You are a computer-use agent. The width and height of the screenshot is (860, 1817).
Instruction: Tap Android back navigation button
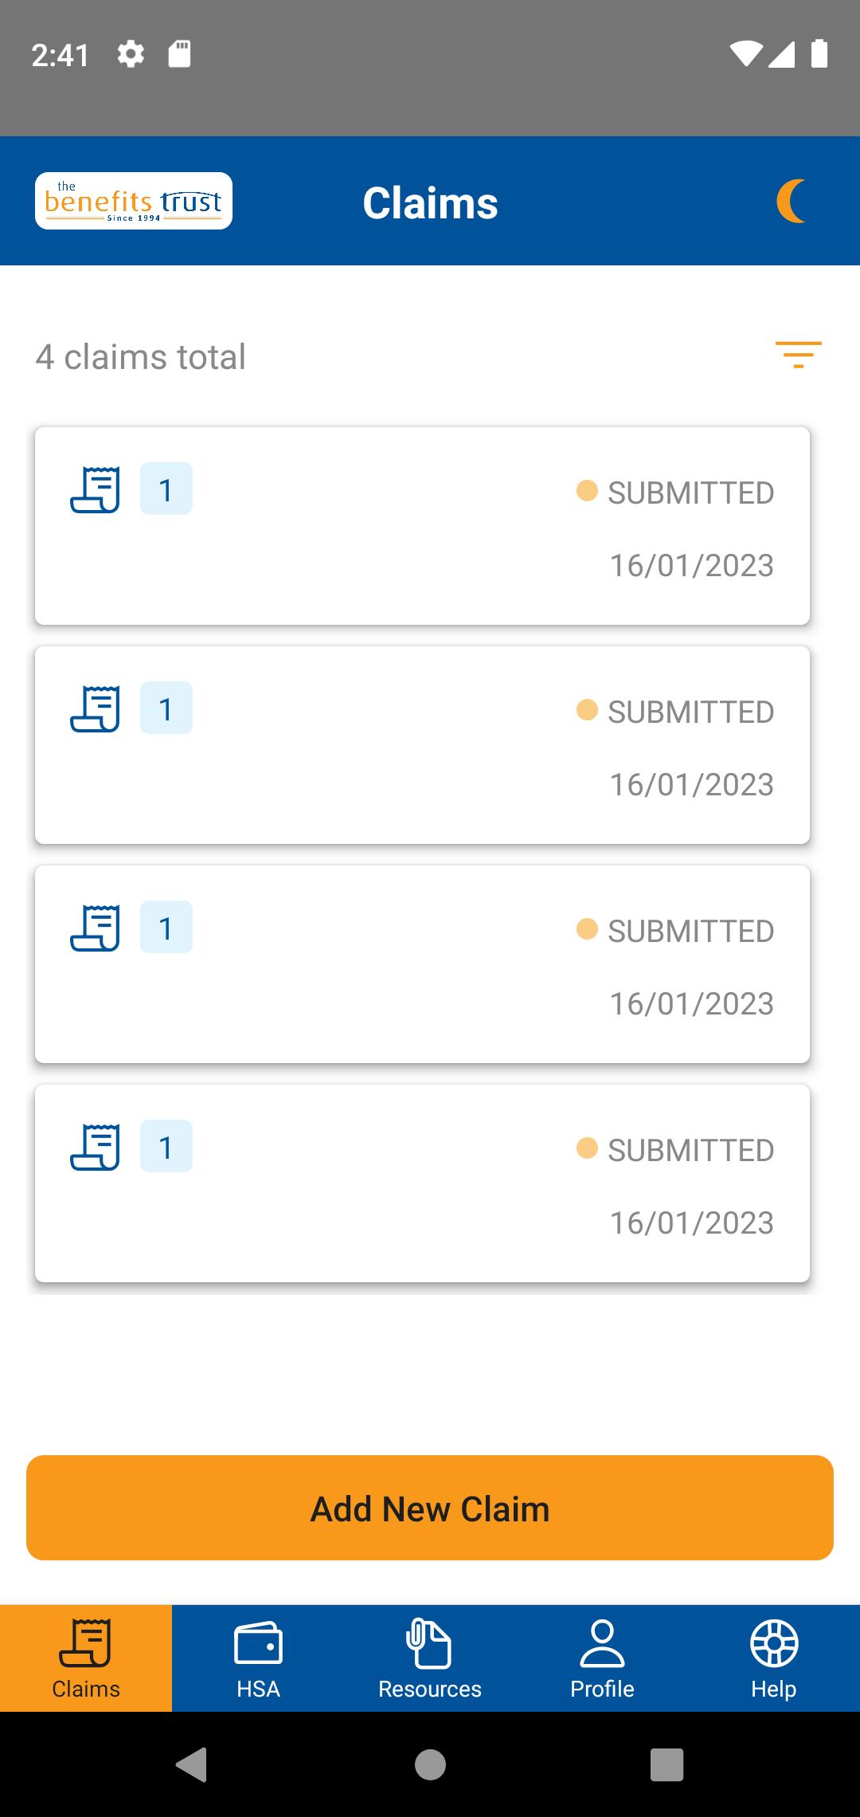tap(192, 1764)
